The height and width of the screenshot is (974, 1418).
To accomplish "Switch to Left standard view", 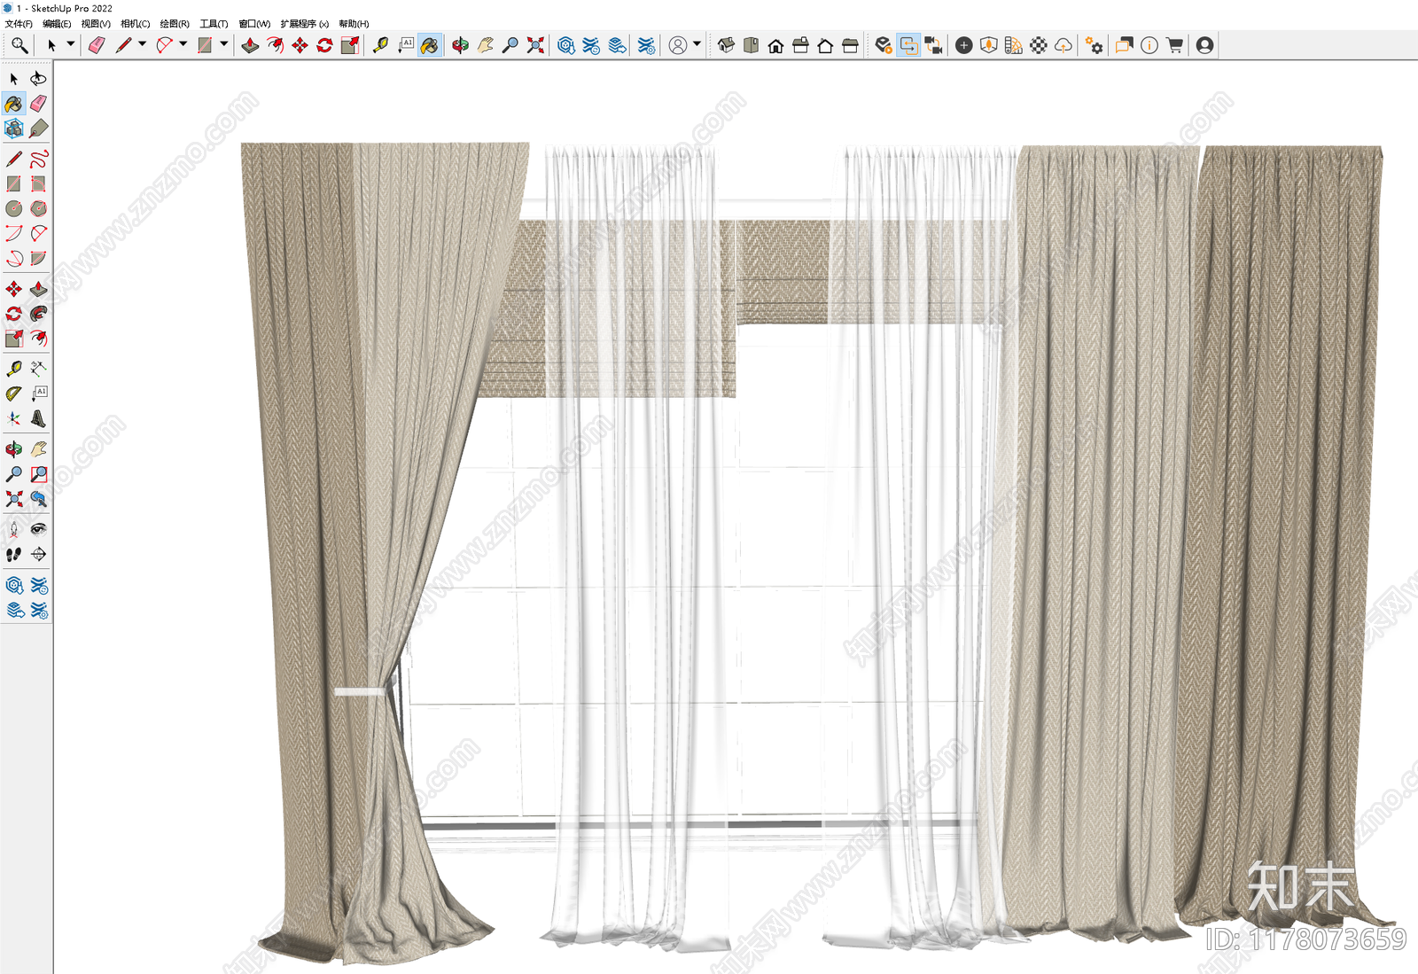I will click(x=850, y=45).
